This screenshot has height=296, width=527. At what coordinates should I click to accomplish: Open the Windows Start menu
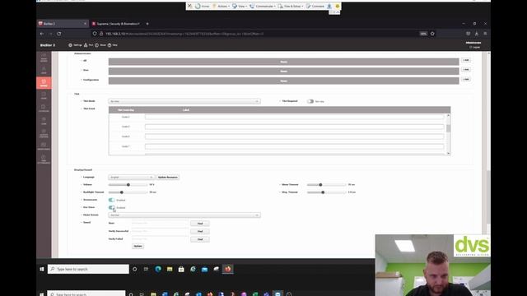[42, 269]
